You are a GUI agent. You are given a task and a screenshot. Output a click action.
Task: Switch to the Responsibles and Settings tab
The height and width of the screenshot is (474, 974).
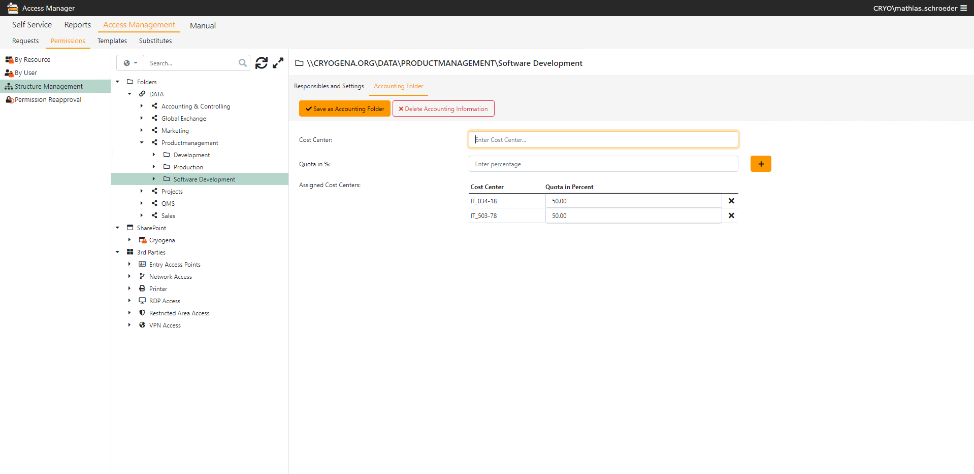tap(329, 86)
